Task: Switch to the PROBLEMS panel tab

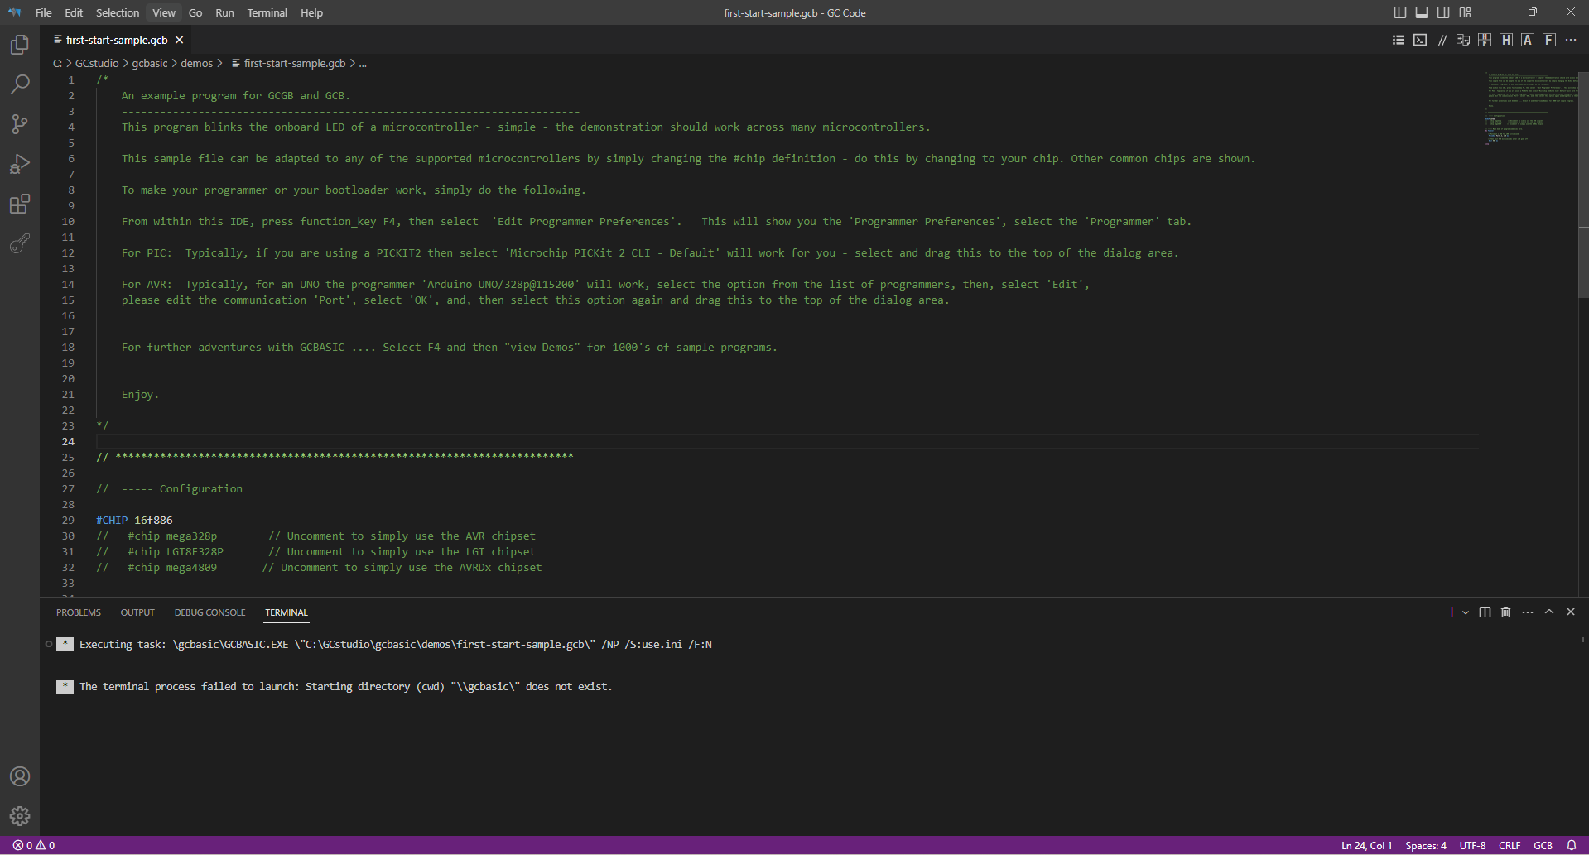Action: (79, 612)
